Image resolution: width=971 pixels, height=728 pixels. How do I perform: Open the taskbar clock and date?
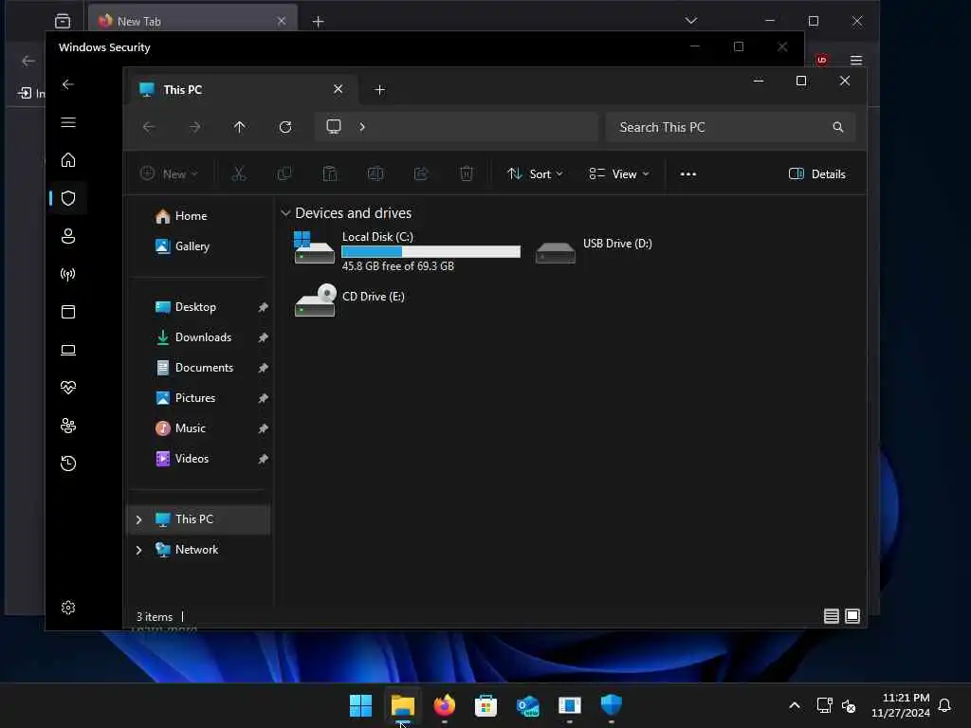901,705
